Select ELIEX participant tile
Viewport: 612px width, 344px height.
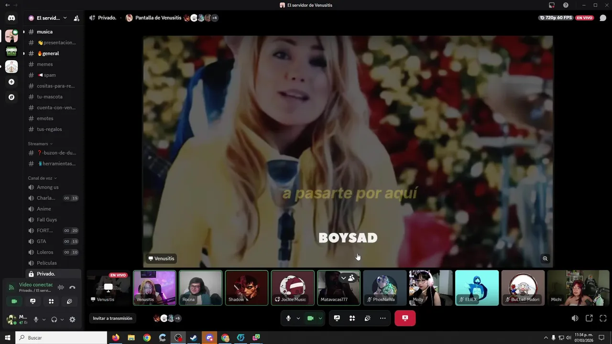click(477, 288)
